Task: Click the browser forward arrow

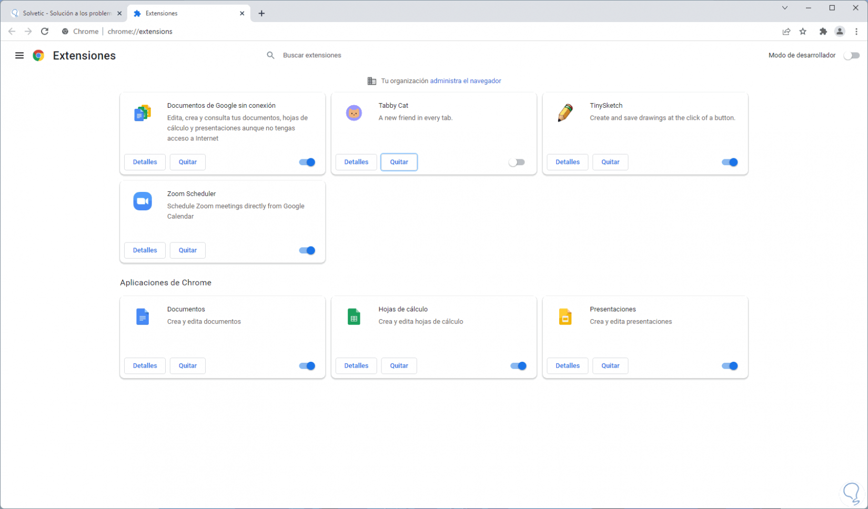Action: tap(28, 32)
